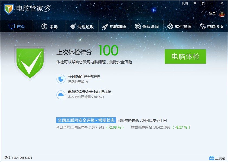Close the 电脑管家 window
Image resolution: width=228 pixels, height=162 pixels.
tap(222, 3)
